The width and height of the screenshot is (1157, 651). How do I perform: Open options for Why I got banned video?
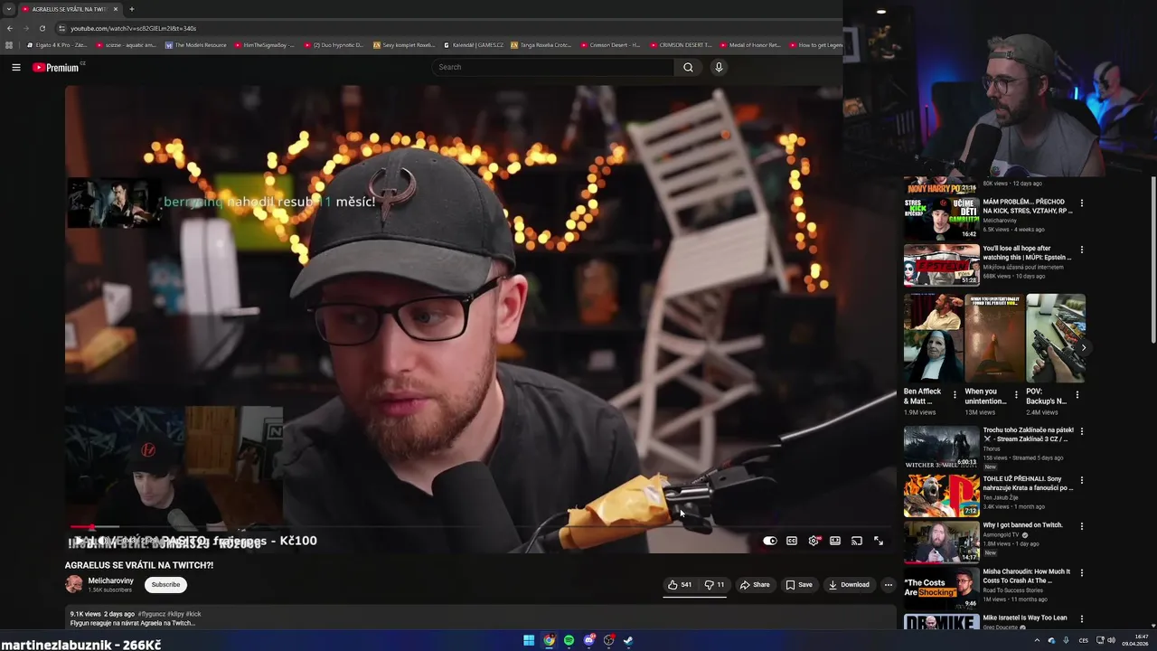point(1081,526)
